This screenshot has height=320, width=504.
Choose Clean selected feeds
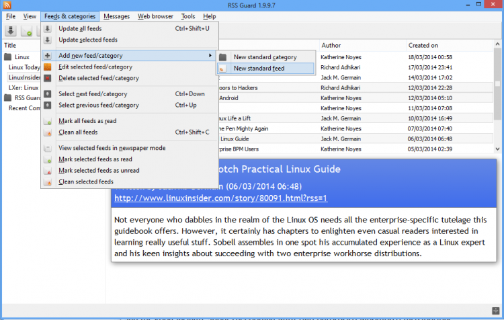(x=130, y=182)
